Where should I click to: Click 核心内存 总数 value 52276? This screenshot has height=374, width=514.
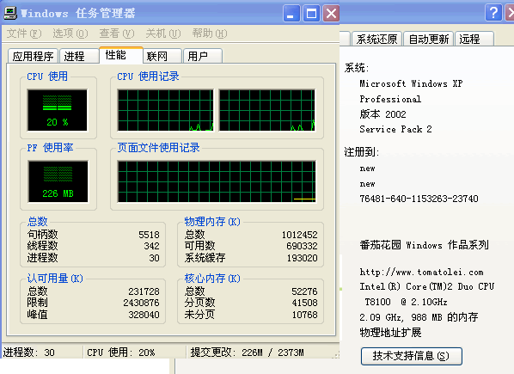pos(304,291)
